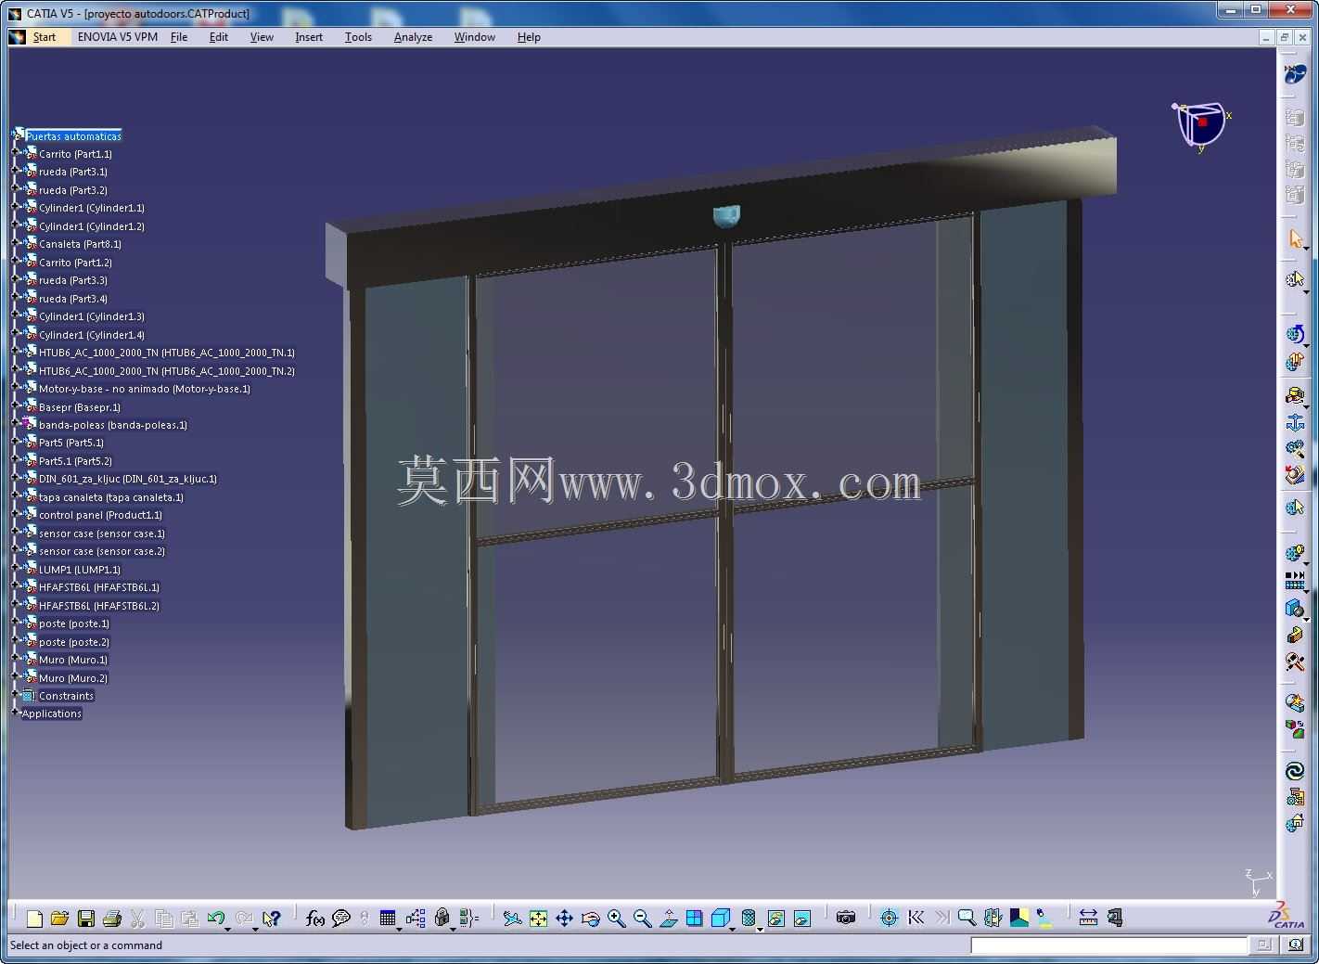Image resolution: width=1319 pixels, height=964 pixels.
Task: Open the Analyze menu
Action: (x=413, y=37)
